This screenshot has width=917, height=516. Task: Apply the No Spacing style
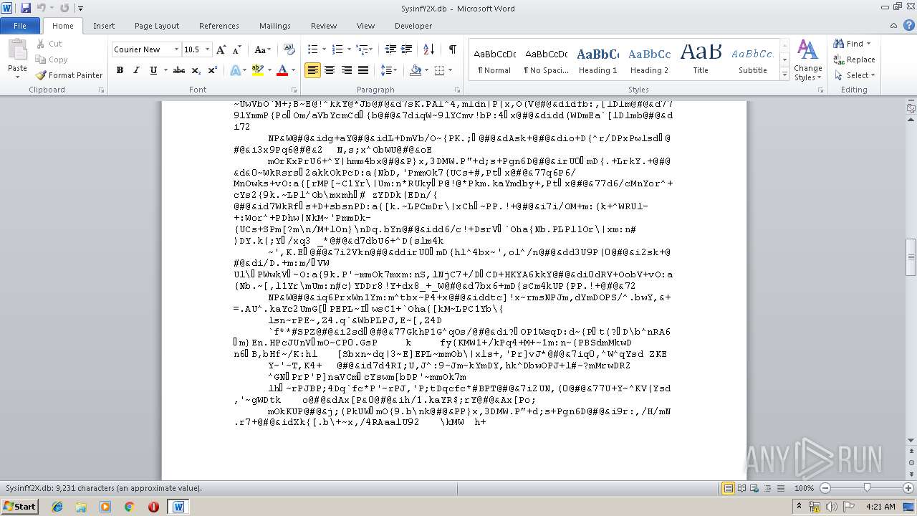(546, 60)
